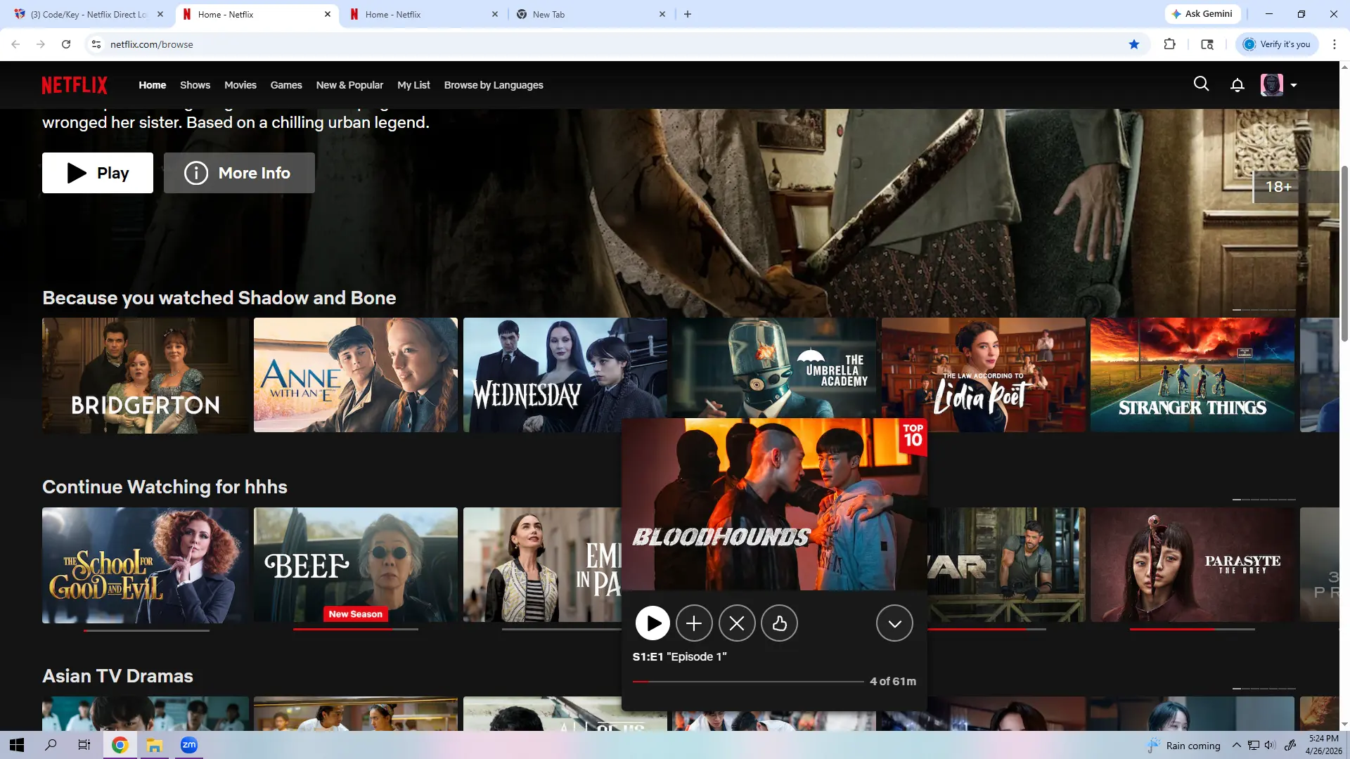Click the profile avatar picture

coord(1272,85)
